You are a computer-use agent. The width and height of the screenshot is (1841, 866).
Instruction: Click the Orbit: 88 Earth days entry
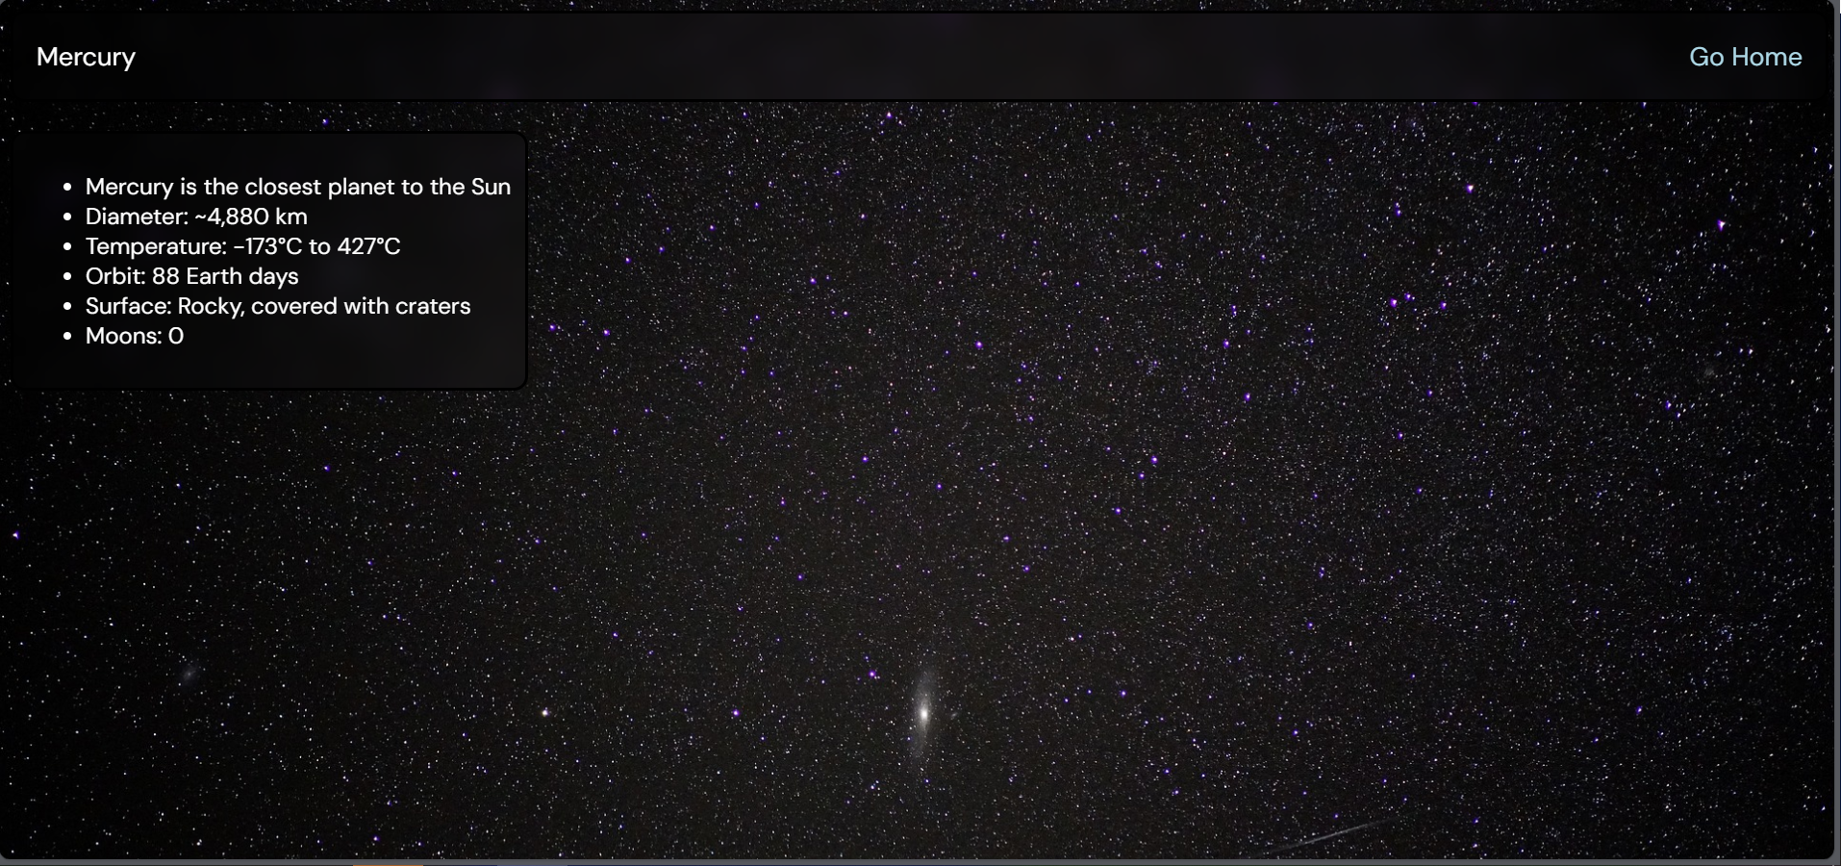click(x=191, y=276)
